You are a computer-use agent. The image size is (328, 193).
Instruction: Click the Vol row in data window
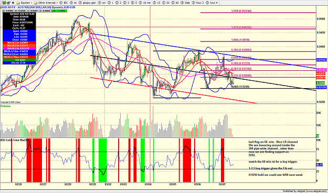click(x=19, y=60)
